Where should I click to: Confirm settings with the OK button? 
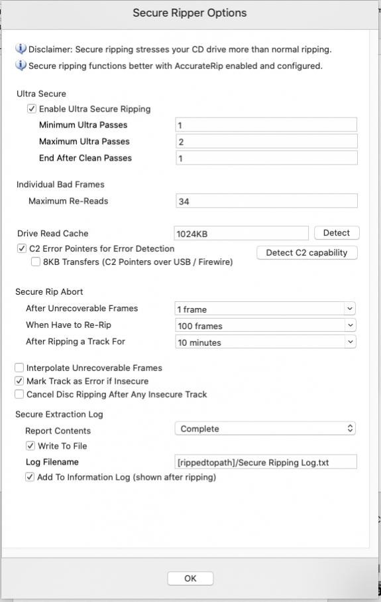[x=190, y=578]
